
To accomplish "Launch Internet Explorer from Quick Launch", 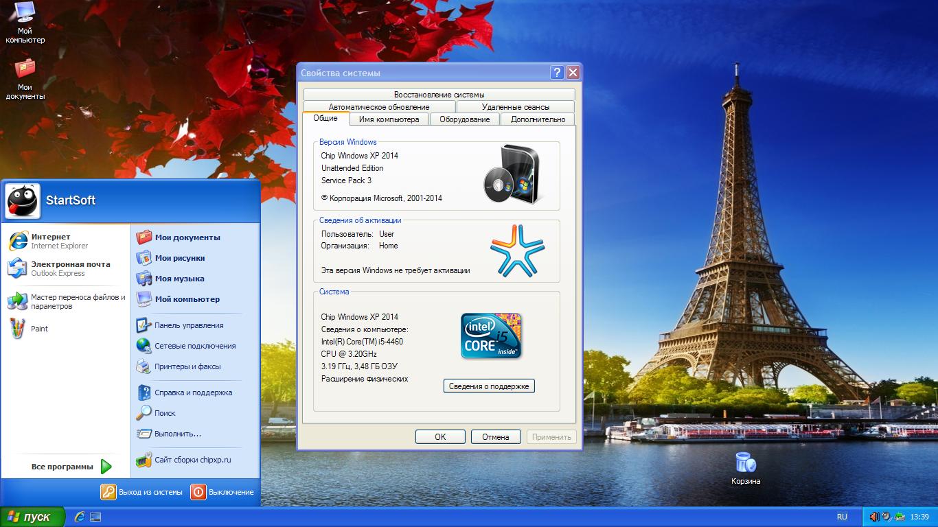I will [x=80, y=517].
